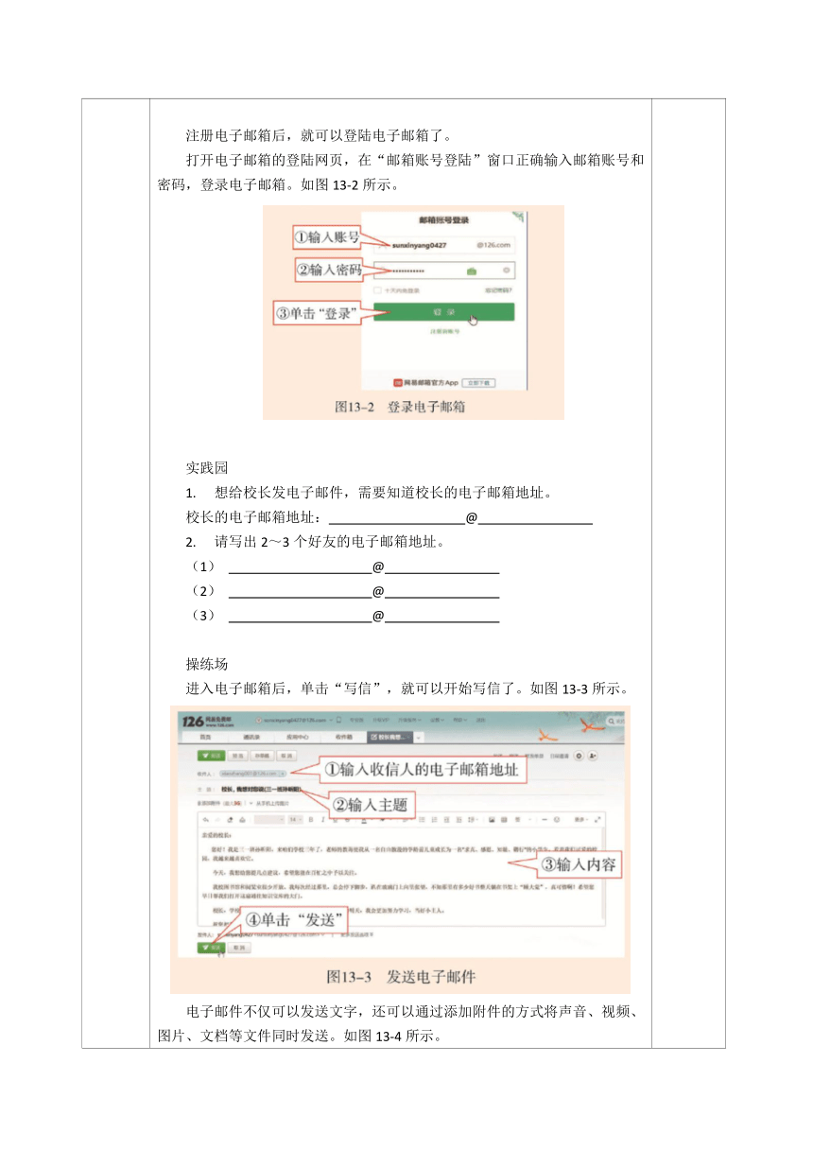The image size is (813, 1150).
Task: Open the gear settings icon in compose toolbar
Action: click(578, 755)
